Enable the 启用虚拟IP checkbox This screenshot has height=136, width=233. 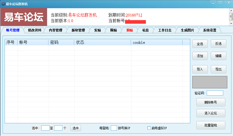pyautogui.click(x=149, y=128)
